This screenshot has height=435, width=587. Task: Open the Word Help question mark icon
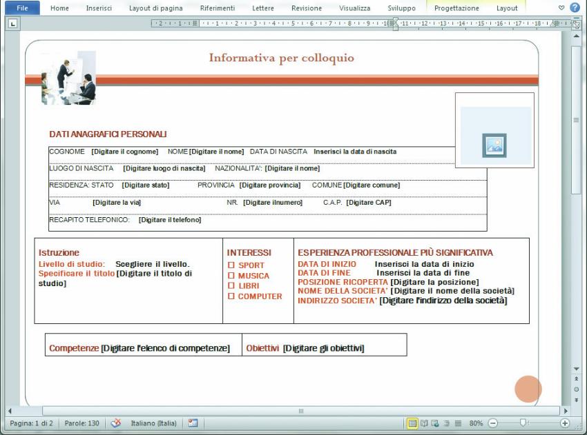575,8
